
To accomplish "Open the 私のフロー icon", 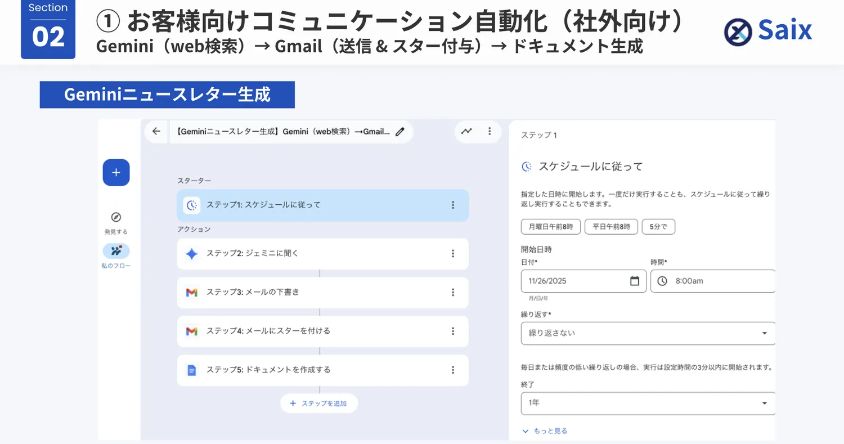I will [116, 251].
